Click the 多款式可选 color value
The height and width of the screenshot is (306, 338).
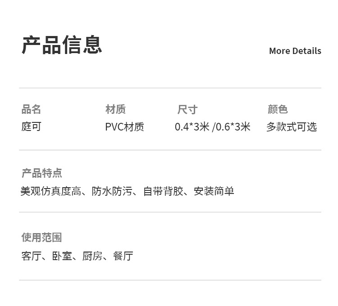point(291,127)
